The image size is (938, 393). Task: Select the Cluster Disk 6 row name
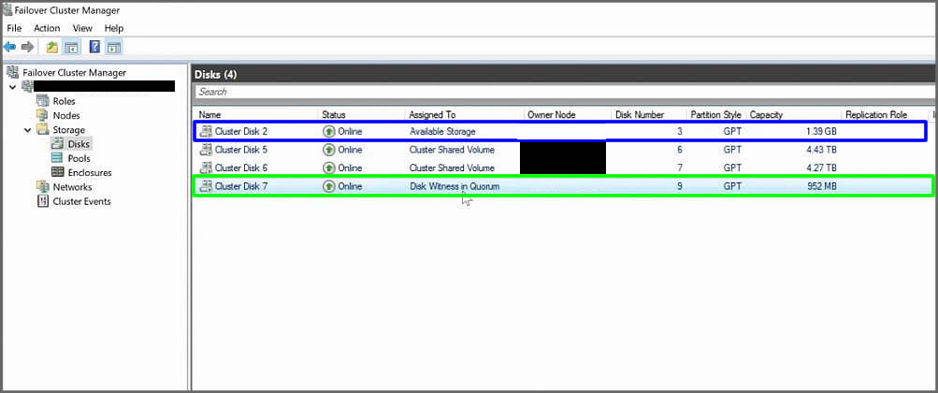click(241, 168)
